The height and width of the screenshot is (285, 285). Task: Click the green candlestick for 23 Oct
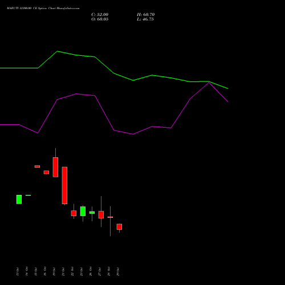(83, 211)
